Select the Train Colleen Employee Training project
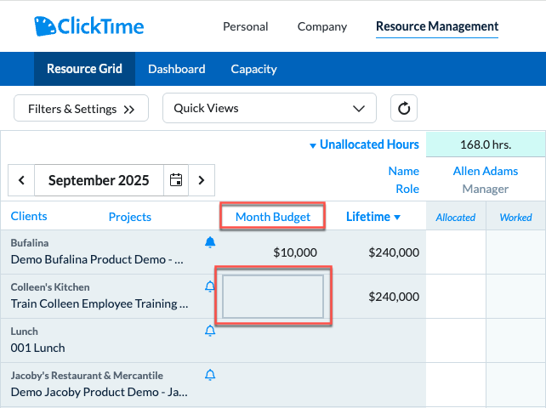The width and height of the screenshot is (546, 408). [100, 303]
